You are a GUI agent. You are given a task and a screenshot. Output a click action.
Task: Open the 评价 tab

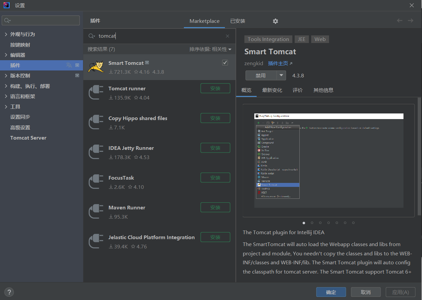[x=298, y=90]
